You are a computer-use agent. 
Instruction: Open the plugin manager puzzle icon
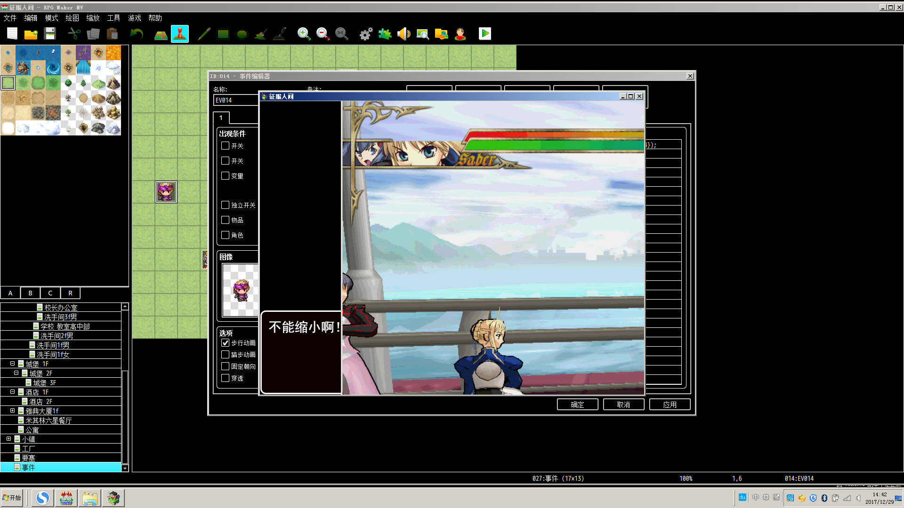coord(385,33)
